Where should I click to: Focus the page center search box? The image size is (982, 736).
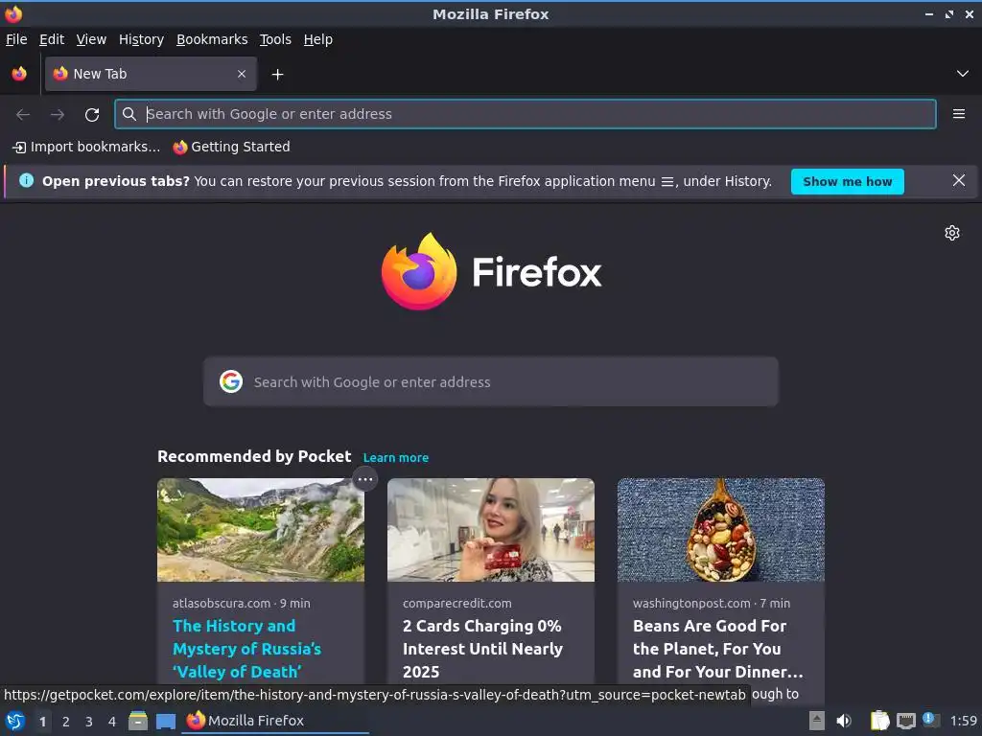point(490,381)
